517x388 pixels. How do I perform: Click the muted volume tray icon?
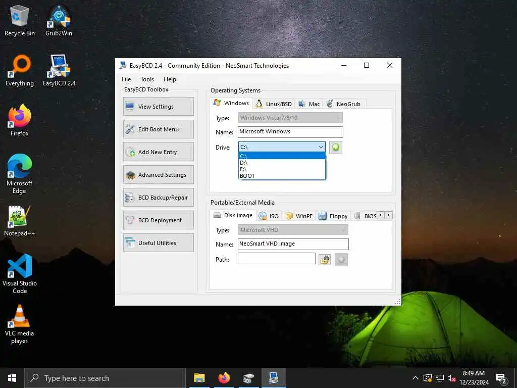[x=452, y=378]
